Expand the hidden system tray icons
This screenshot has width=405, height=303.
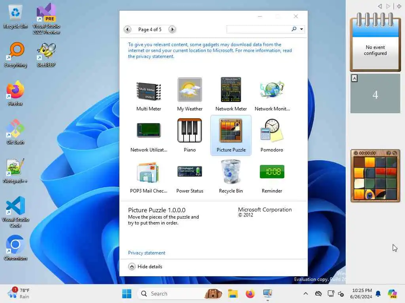point(306,294)
